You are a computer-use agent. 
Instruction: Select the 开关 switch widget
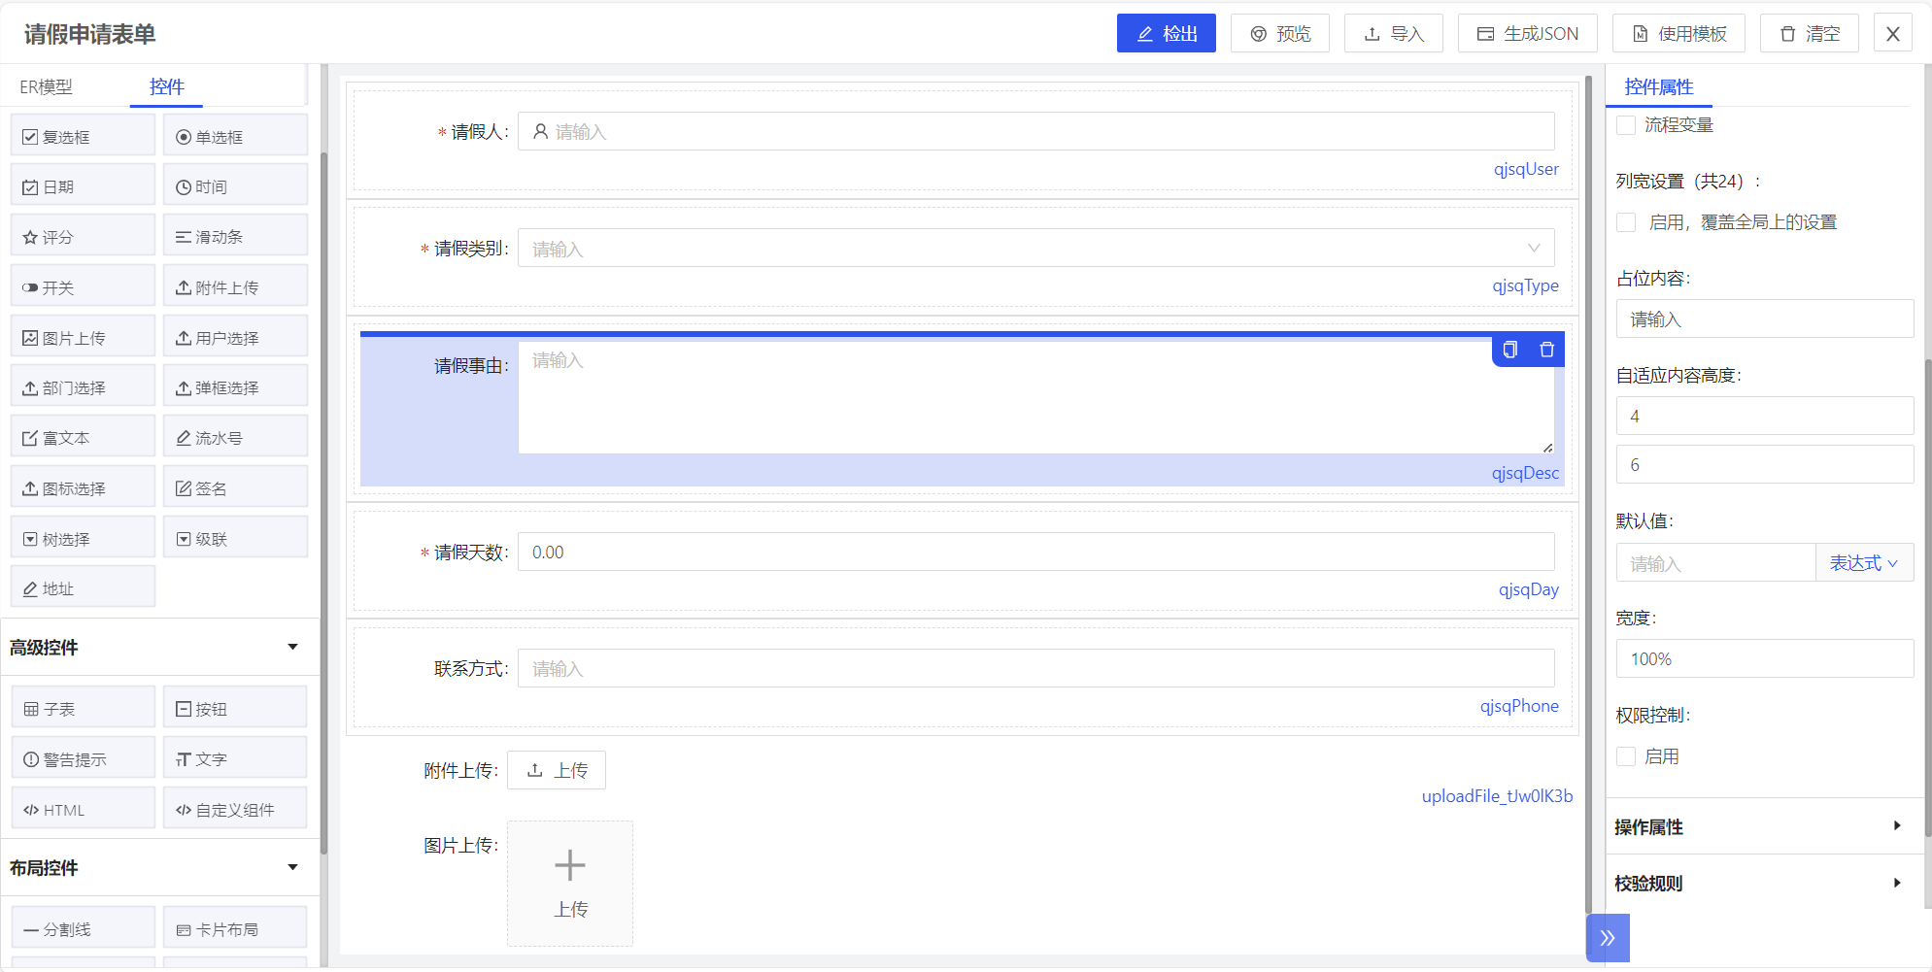click(x=83, y=287)
